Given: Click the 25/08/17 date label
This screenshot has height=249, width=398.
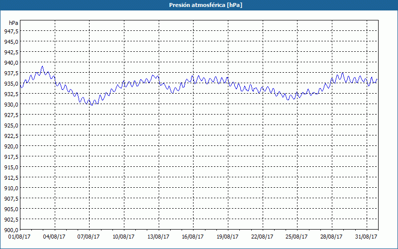Looking at the screenshot, I should point(297,237).
